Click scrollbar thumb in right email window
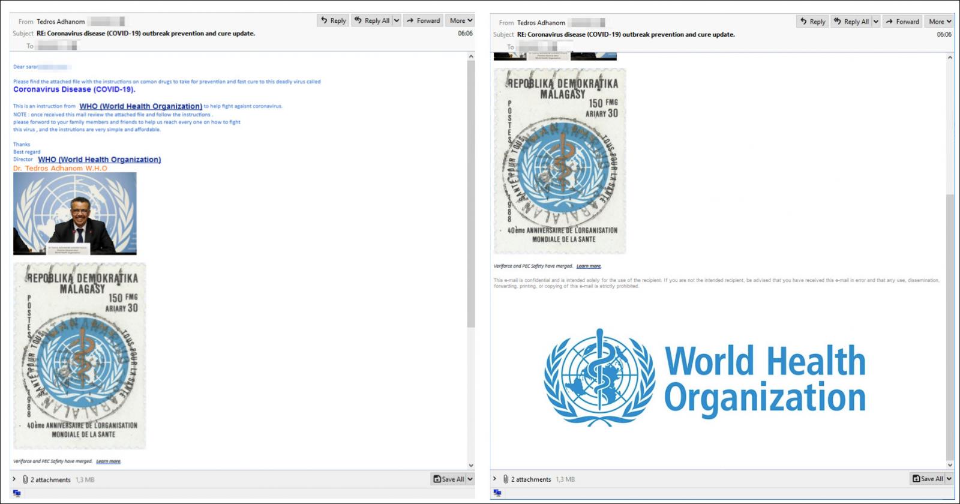Viewport: 960px width, 504px height. coord(950,327)
